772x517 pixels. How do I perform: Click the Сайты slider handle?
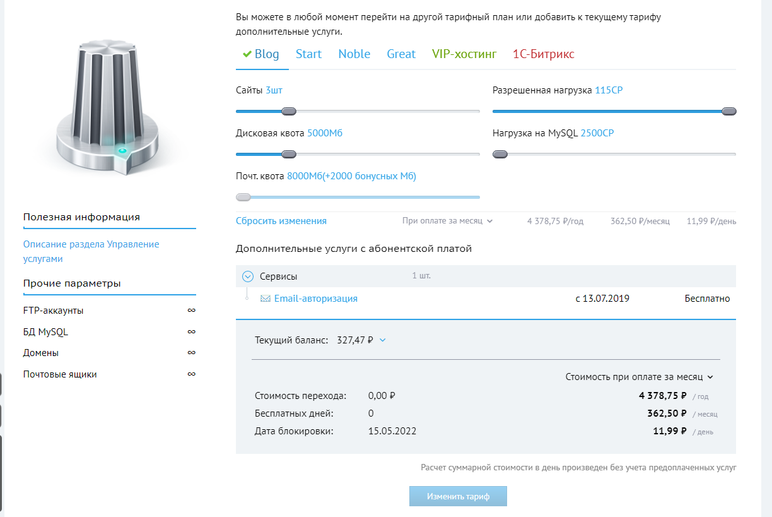tap(288, 112)
